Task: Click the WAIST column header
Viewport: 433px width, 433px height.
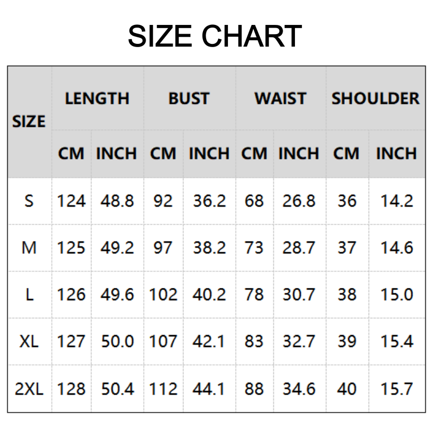Action: click(280, 99)
